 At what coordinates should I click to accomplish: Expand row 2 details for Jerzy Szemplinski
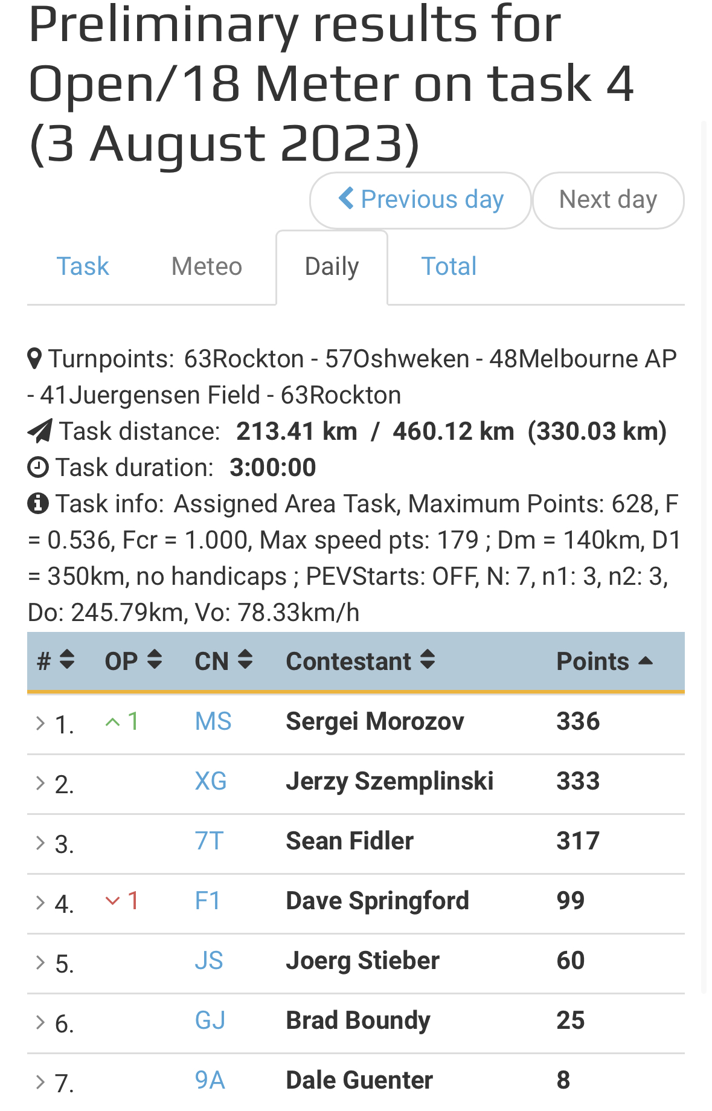click(40, 783)
